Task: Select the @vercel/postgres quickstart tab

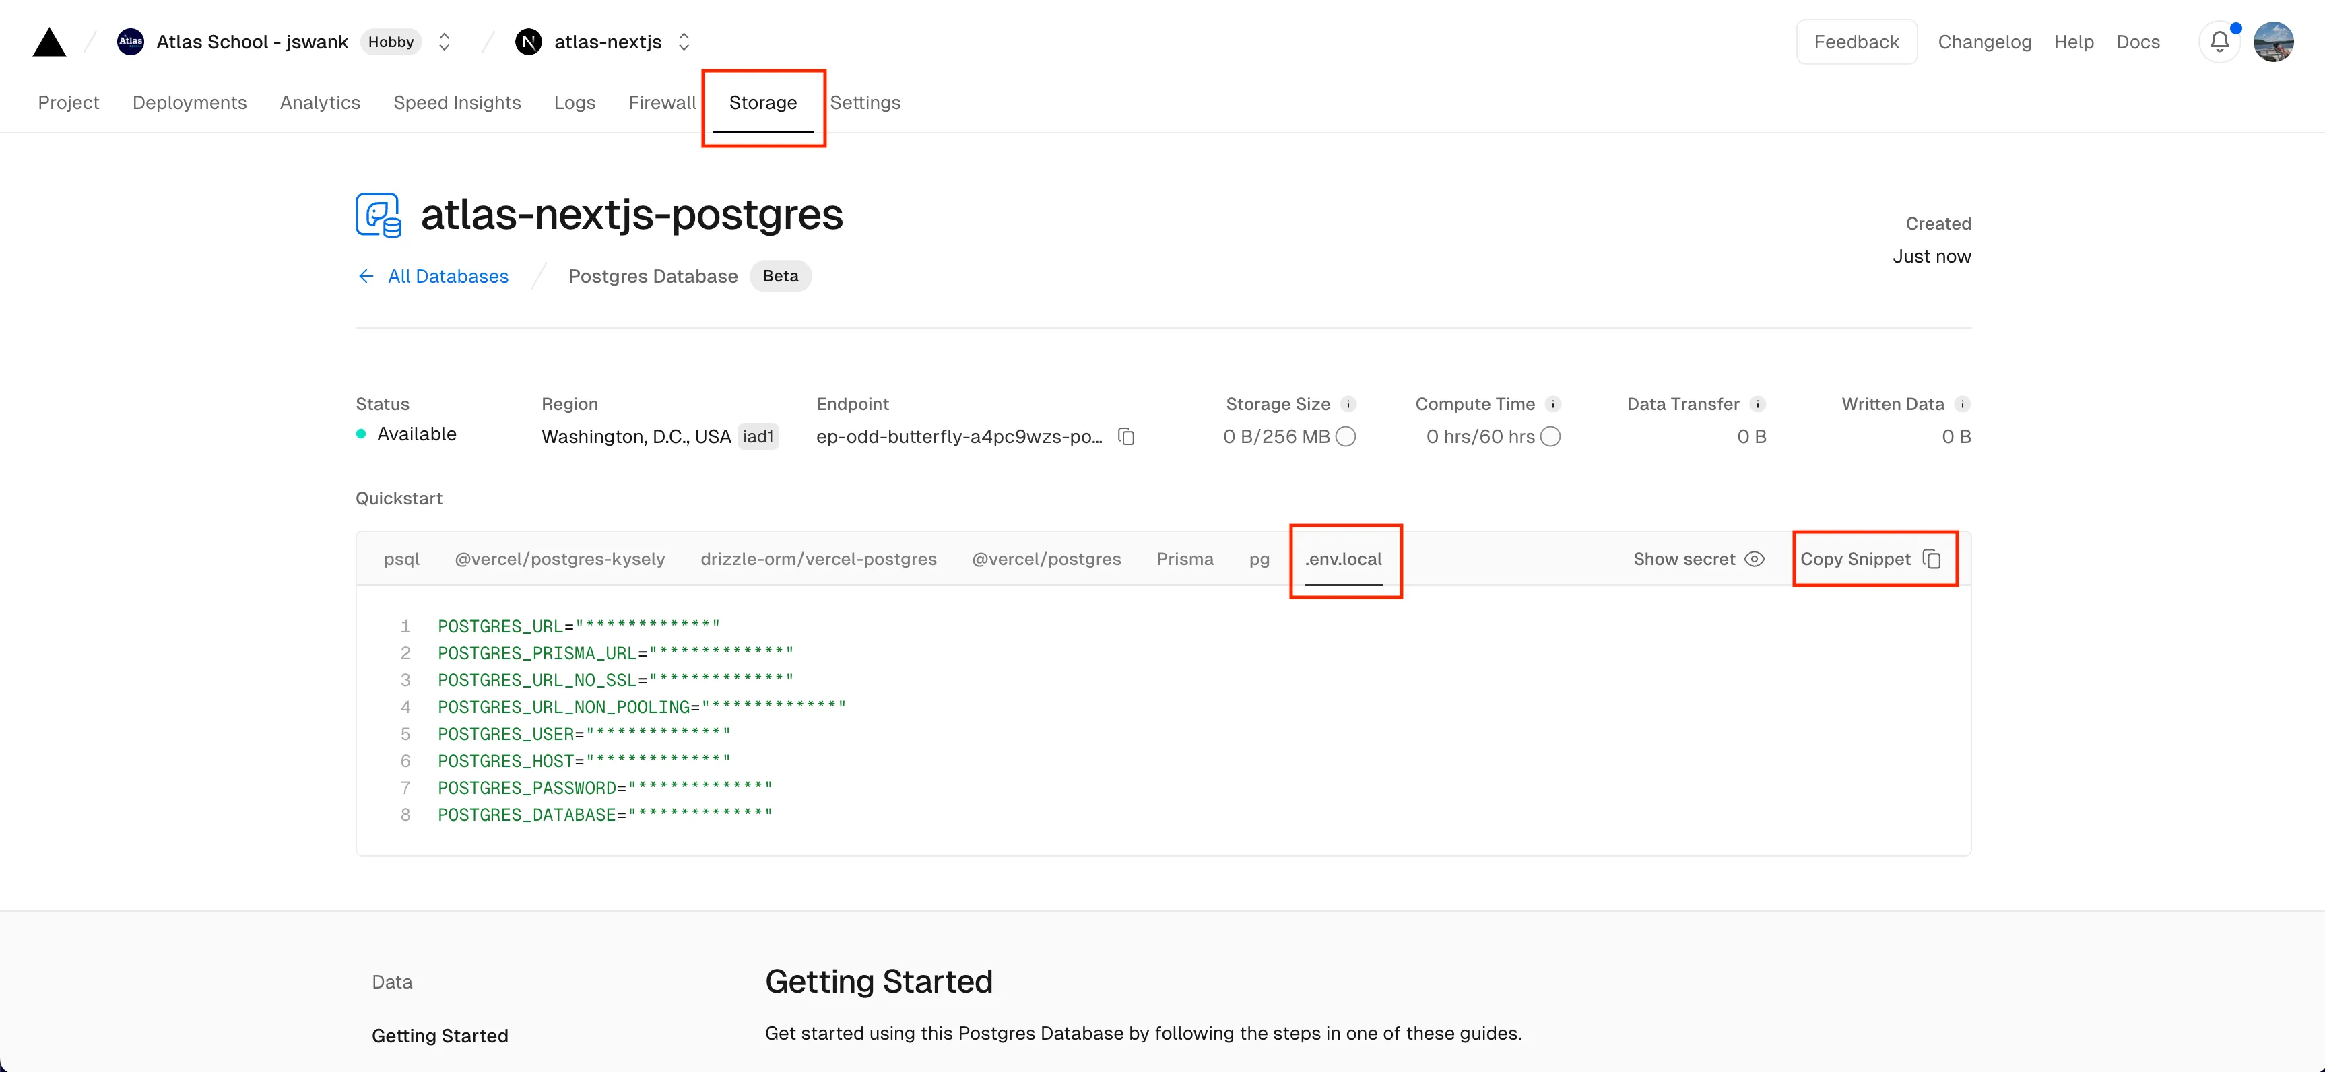Action: (x=1046, y=559)
